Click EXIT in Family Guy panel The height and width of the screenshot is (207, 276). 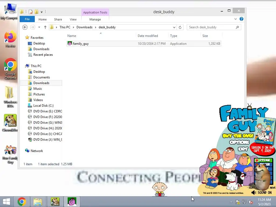[243, 149]
